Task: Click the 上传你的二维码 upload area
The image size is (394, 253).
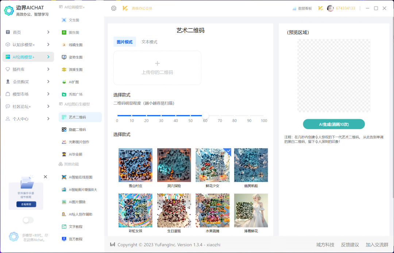Action: point(157,68)
